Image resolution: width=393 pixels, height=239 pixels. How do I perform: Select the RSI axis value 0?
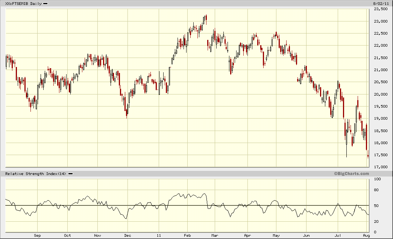[x=375, y=232]
